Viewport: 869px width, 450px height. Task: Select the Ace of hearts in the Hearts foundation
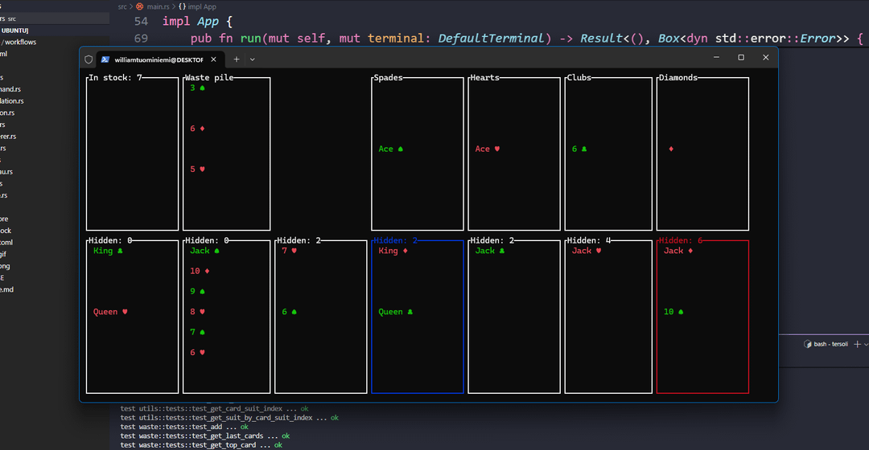(488, 149)
